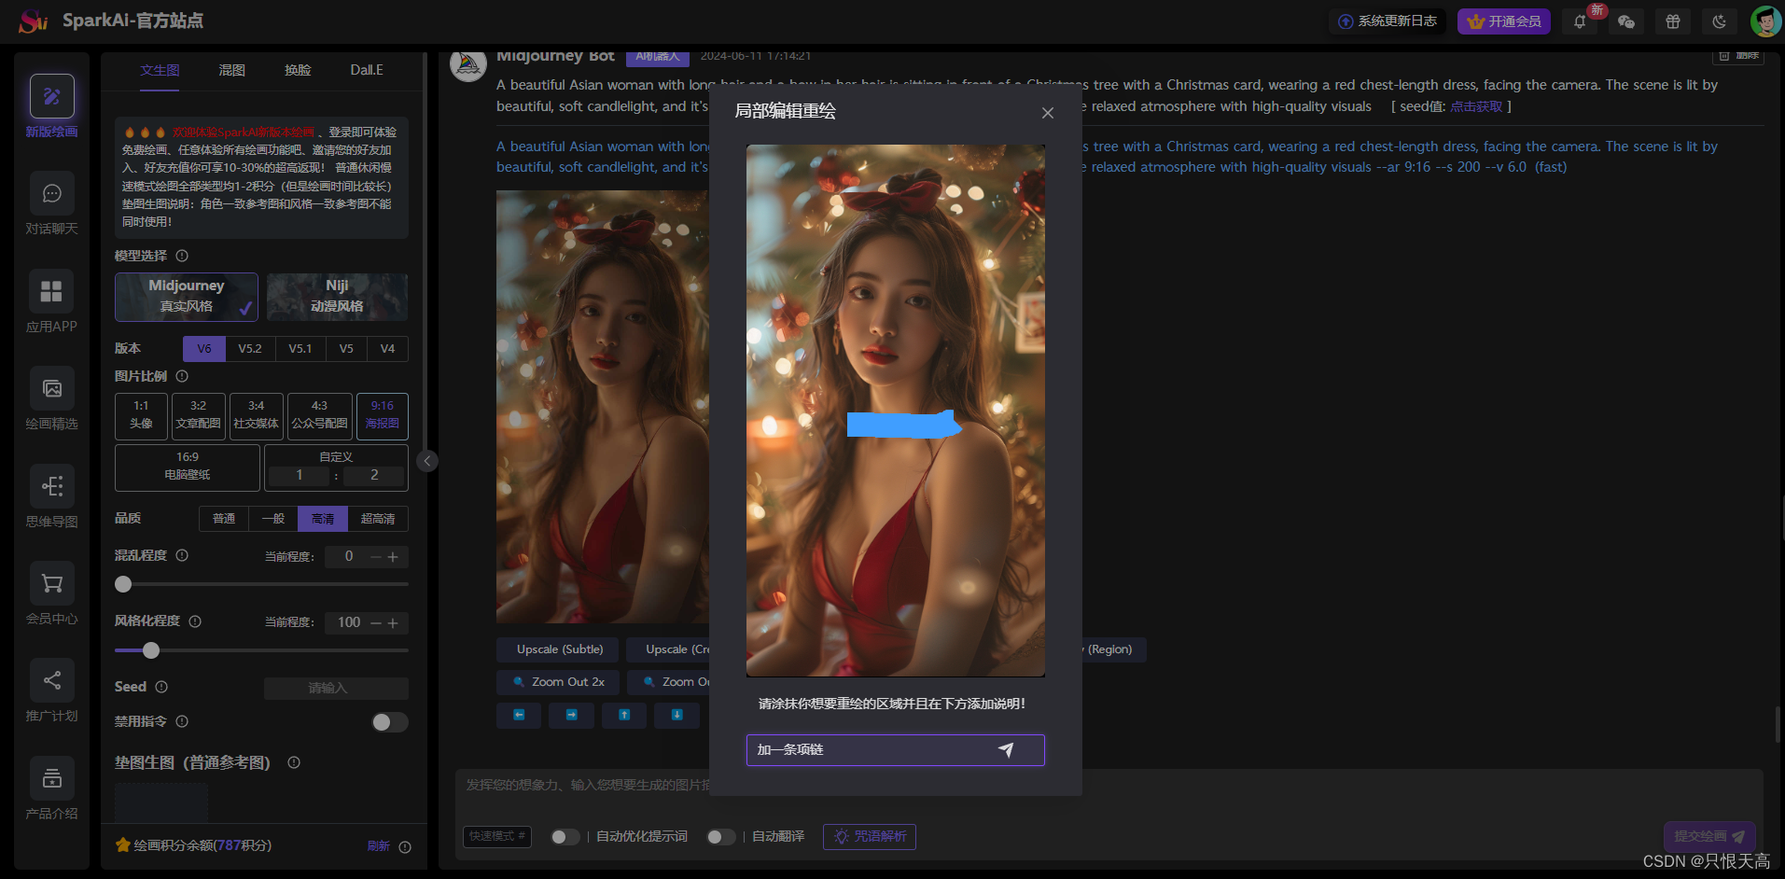
Task: Switch to the 混图 tab
Action: [231, 70]
